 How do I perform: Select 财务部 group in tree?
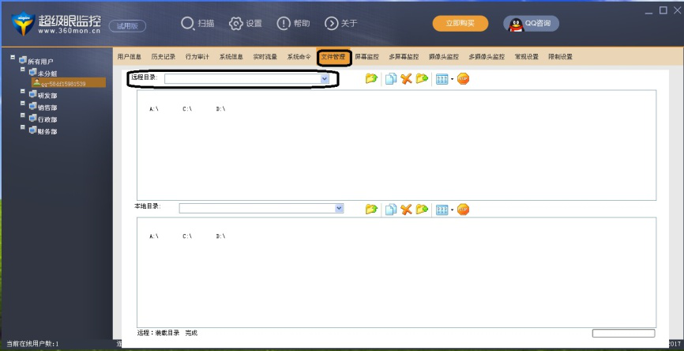(47, 131)
